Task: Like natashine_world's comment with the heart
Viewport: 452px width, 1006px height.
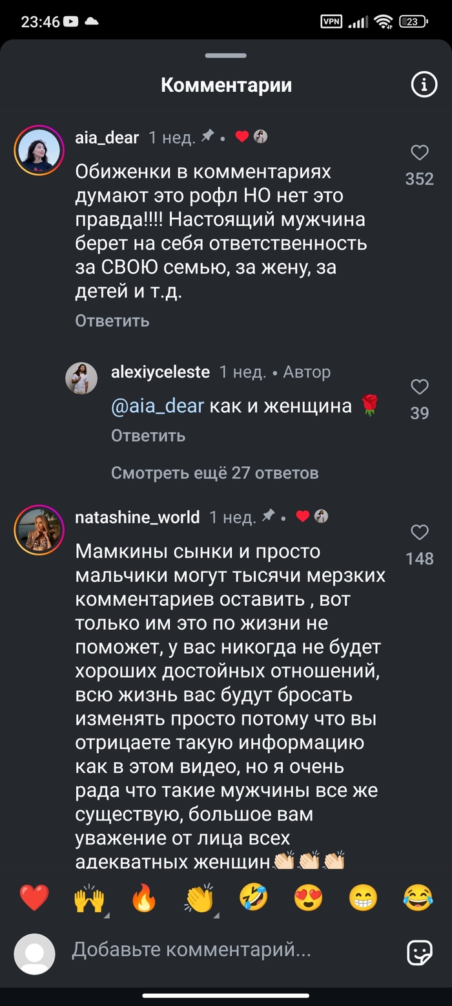Action: pos(420,532)
